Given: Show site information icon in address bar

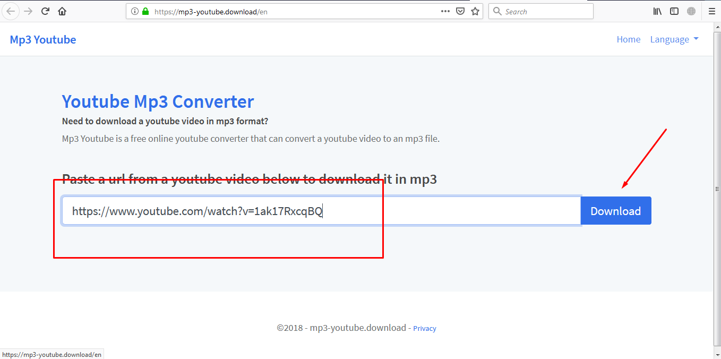Looking at the screenshot, I should pyautogui.click(x=135, y=11).
